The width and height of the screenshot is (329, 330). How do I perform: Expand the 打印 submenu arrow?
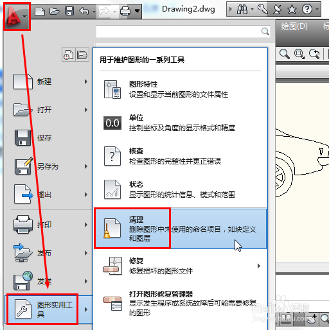[86, 225]
